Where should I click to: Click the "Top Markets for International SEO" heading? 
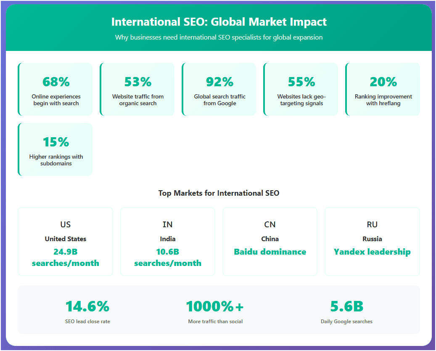point(219,193)
